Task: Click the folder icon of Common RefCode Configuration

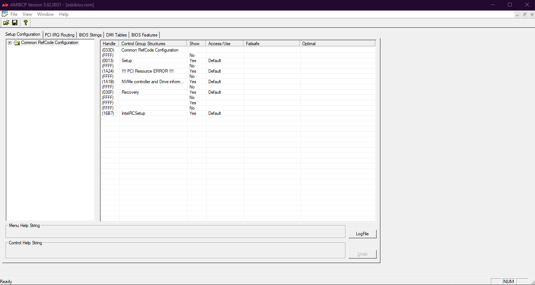Action: click(17, 43)
